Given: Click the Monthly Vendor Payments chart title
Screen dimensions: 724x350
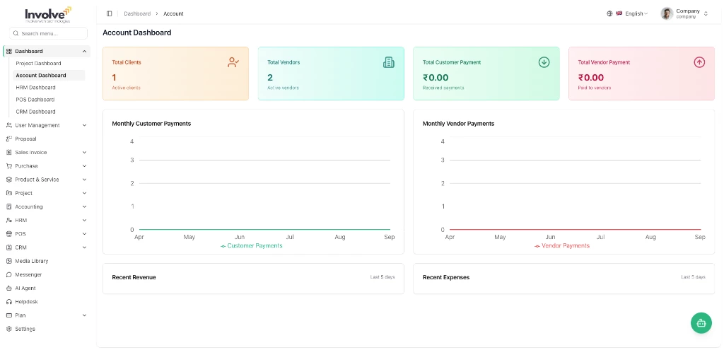Looking at the screenshot, I should (458, 124).
